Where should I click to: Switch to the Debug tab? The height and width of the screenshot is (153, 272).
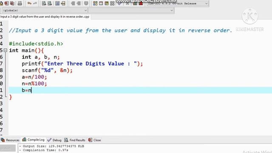click(x=54, y=140)
